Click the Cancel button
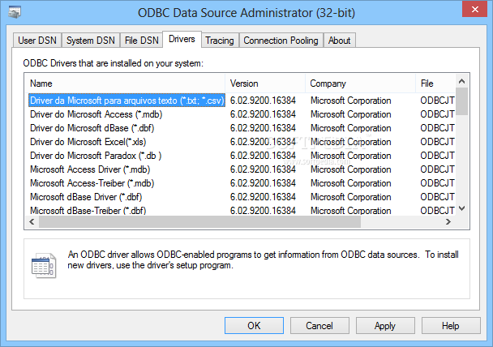The height and width of the screenshot is (347, 493). point(319,326)
